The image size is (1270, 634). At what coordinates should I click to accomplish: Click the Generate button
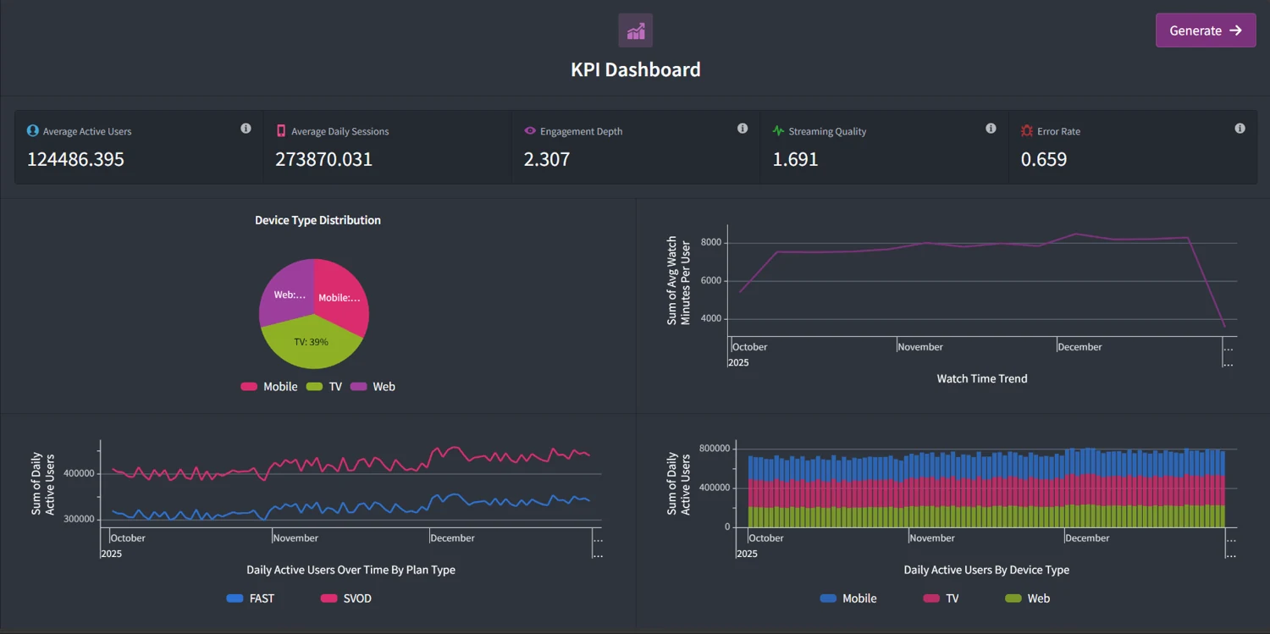(1206, 30)
